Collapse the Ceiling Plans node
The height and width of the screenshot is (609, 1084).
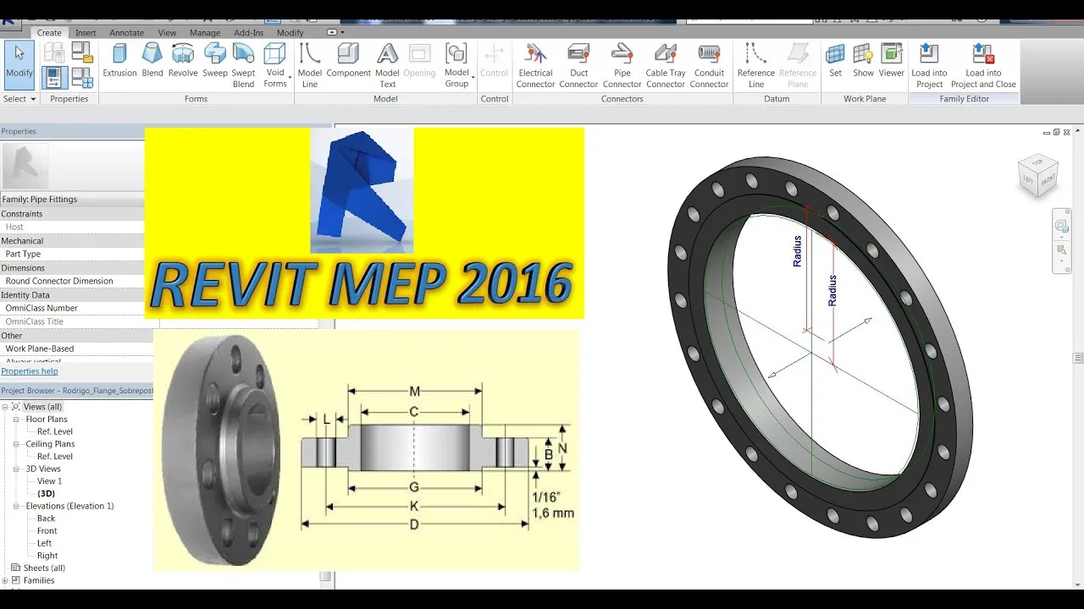(x=16, y=444)
